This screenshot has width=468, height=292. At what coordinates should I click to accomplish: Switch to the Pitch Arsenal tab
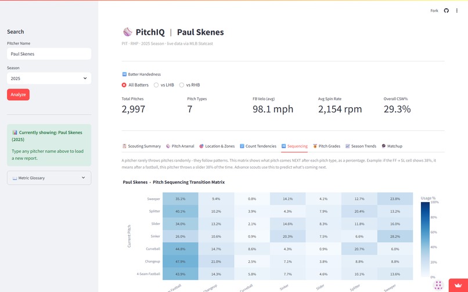click(180, 146)
